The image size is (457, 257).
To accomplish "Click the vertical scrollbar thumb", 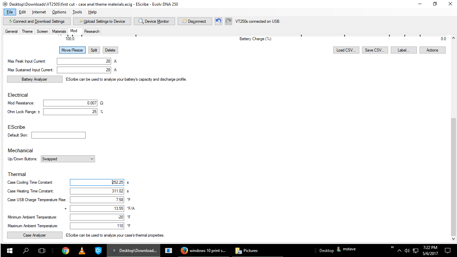I will tap(454, 177).
